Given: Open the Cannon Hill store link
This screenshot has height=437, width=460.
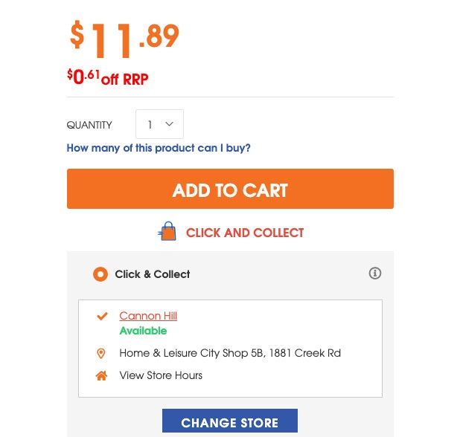Looking at the screenshot, I should click(x=148, y=316).
